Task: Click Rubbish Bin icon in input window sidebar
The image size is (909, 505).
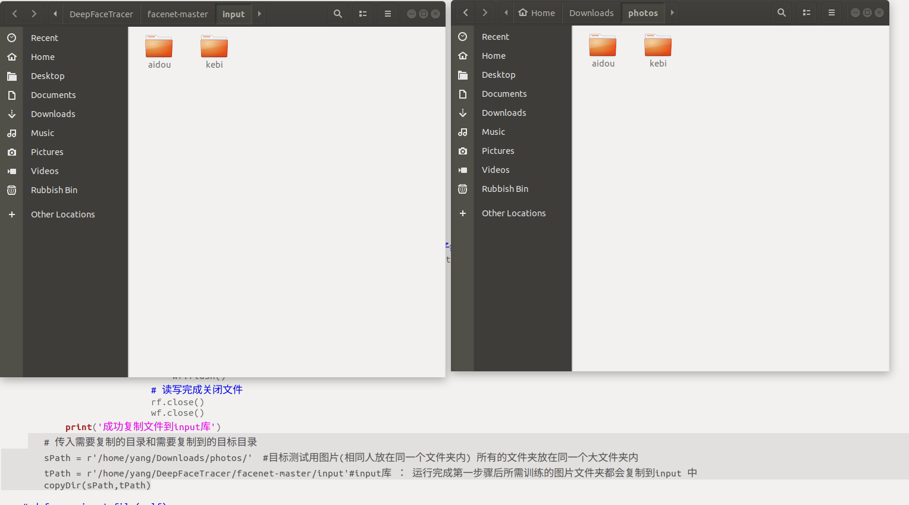Action: pos(11,190)
